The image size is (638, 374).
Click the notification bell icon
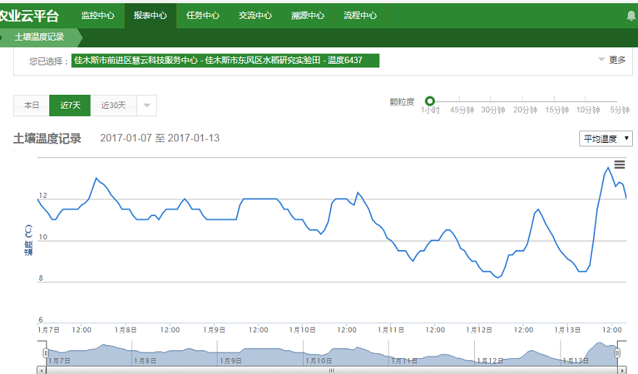pyautogui.click(x=630, y=15)
